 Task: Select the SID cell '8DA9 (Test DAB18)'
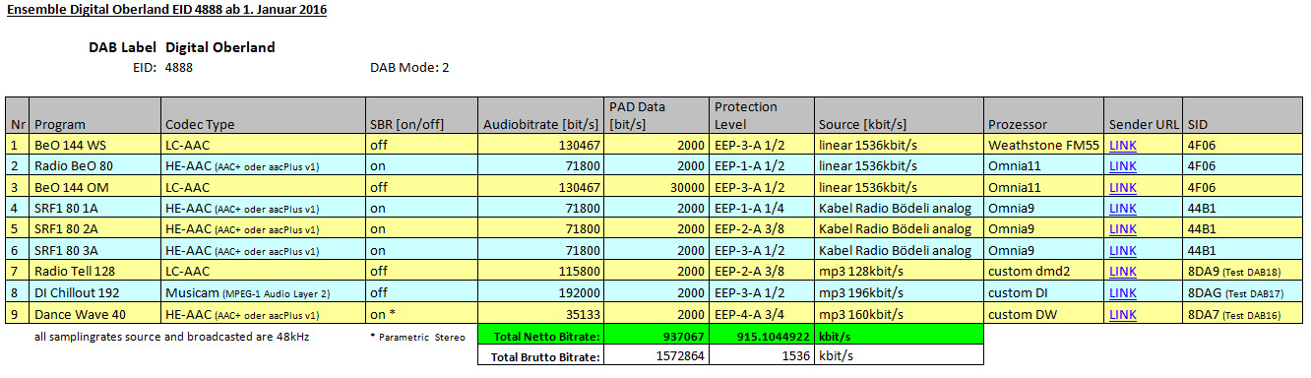click(x=1243, y=271)
